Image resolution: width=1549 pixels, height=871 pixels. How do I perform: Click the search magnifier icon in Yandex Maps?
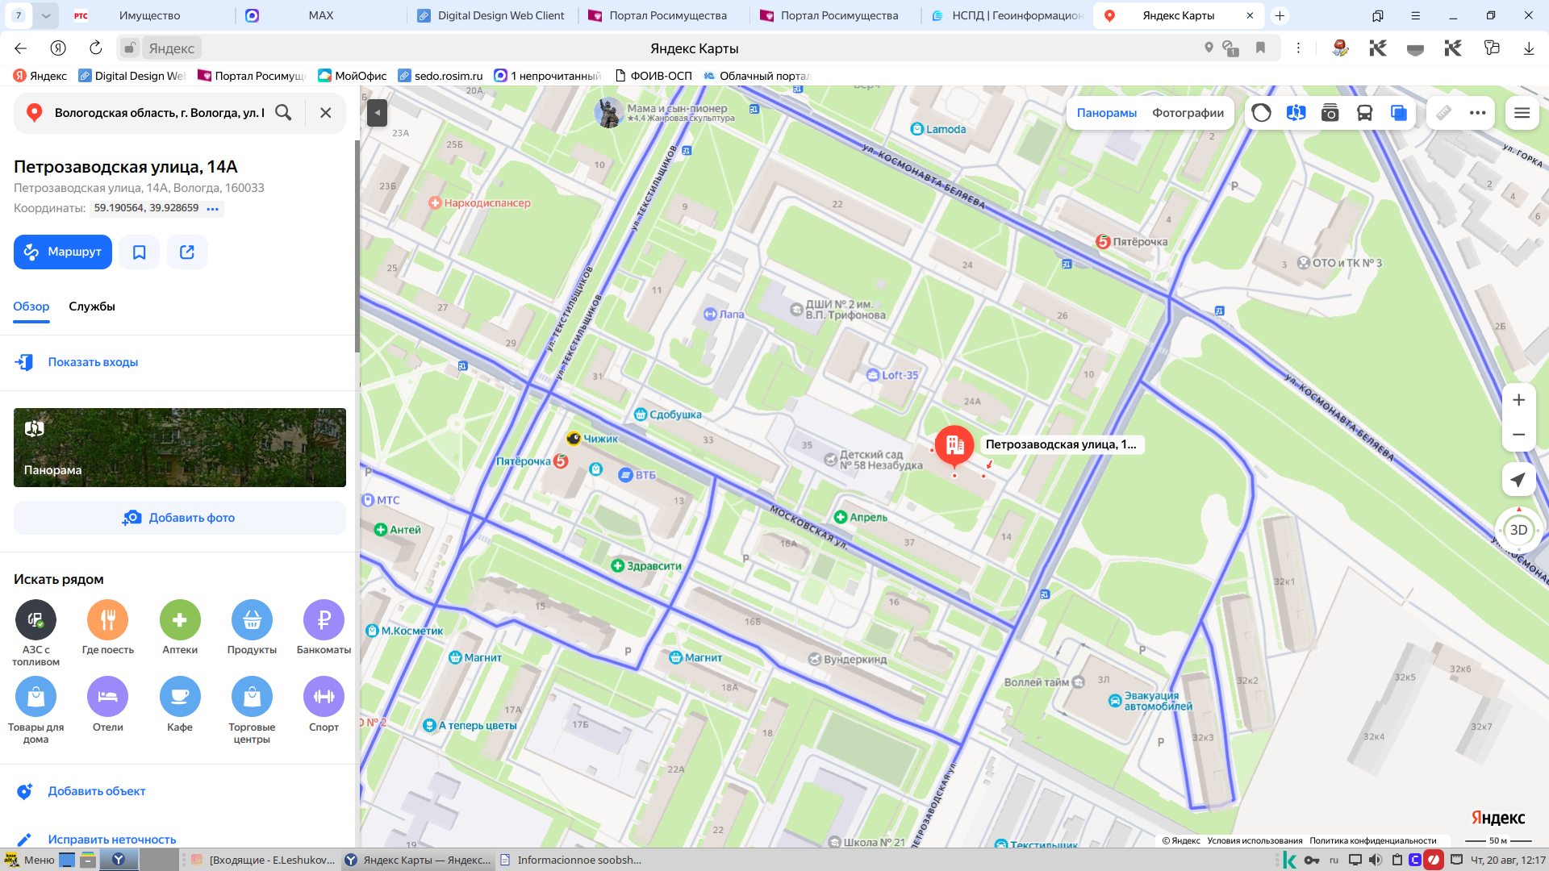coord(283,113)
